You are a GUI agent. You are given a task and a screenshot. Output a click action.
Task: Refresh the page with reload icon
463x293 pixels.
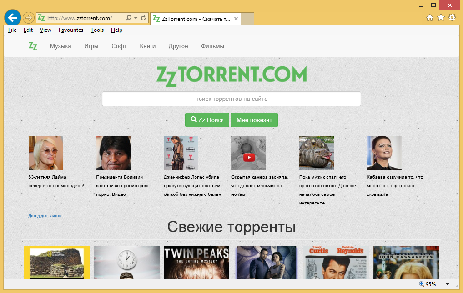[x=144, y=18]
